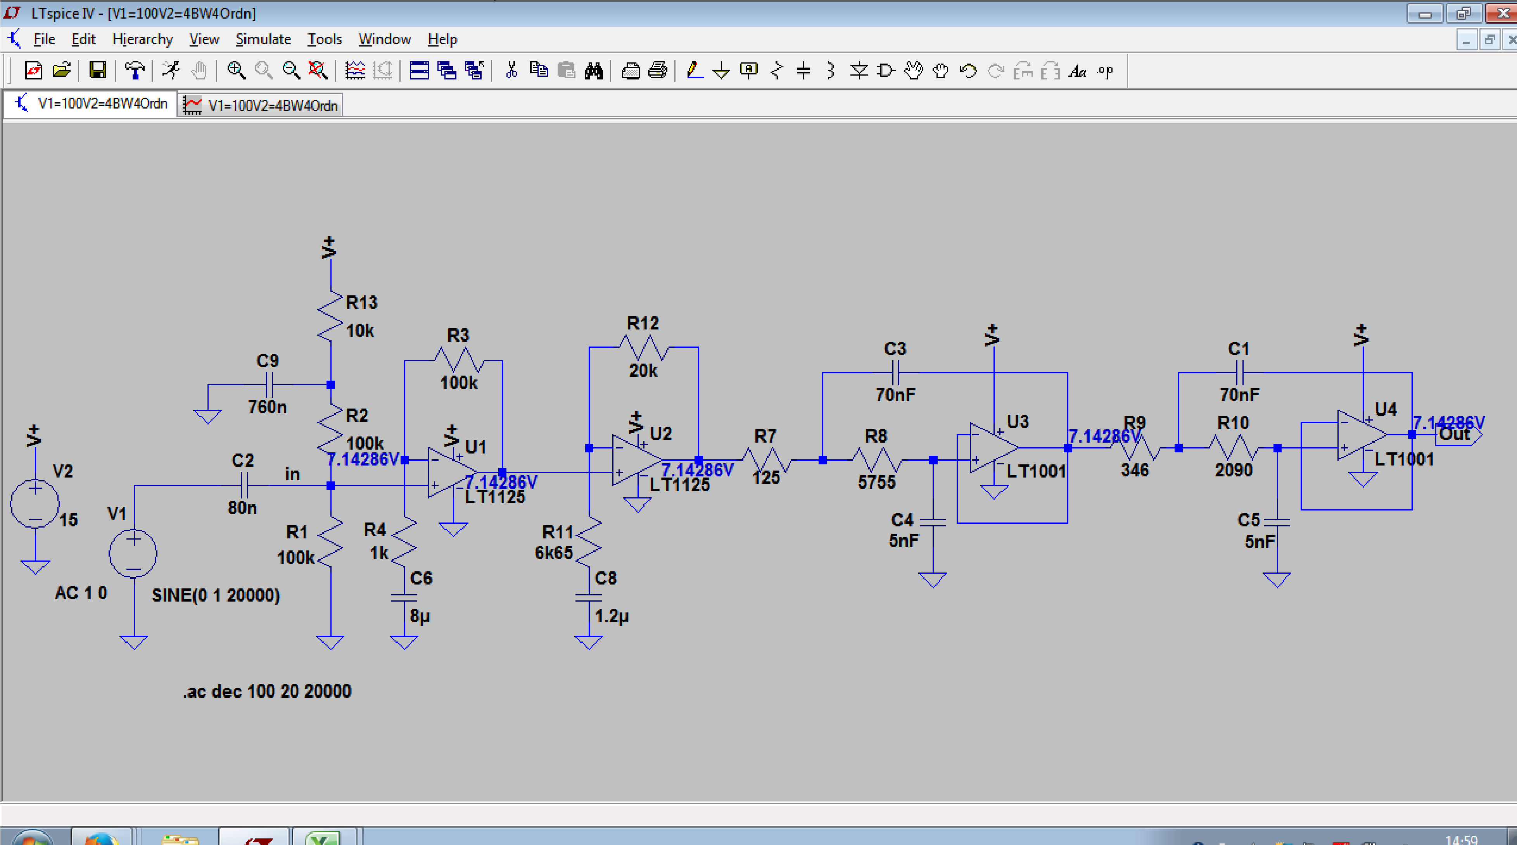Image resolution: width=1517 pixels, height=845 pixels.
Task: Create a new schematic from the toolbar
Action: tap(34, 71)
